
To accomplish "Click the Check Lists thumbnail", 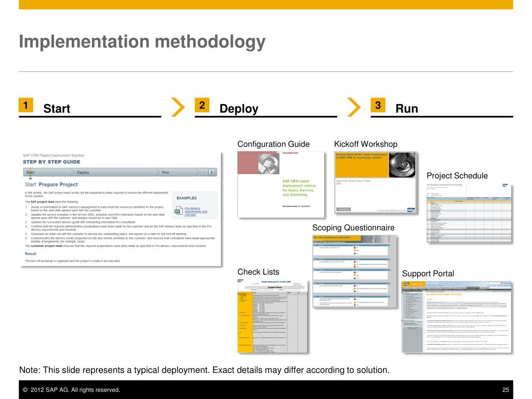I will pos(272,316).
